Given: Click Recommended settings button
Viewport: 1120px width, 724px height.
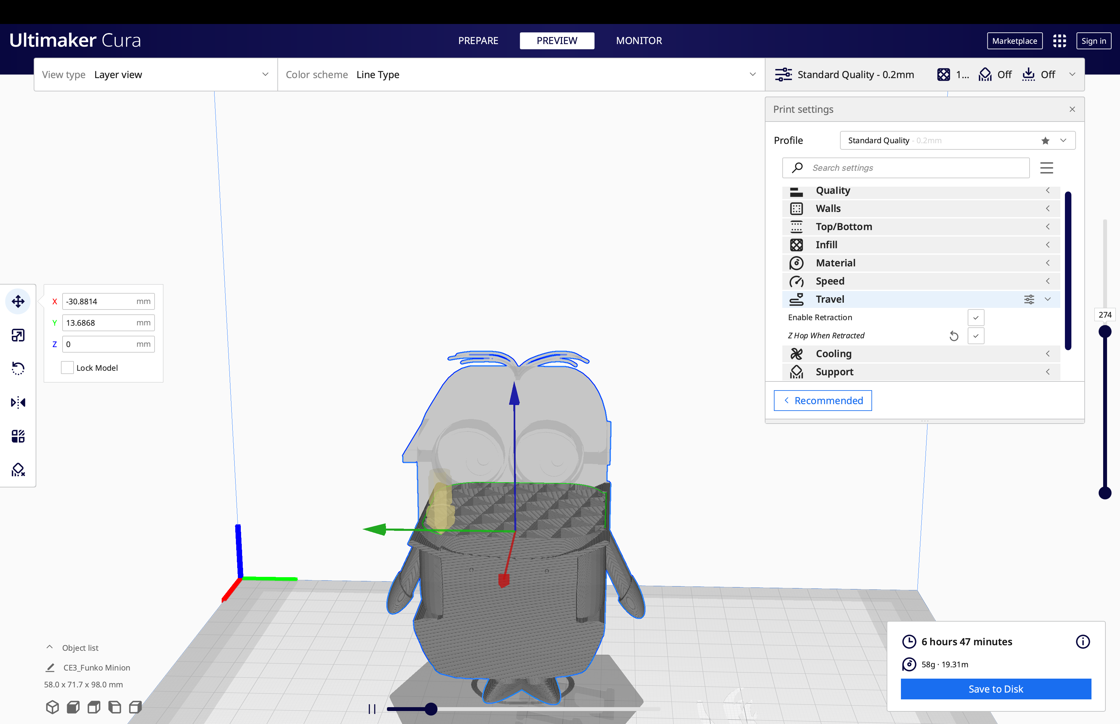Looking at the screenshot, I should 822,400.
